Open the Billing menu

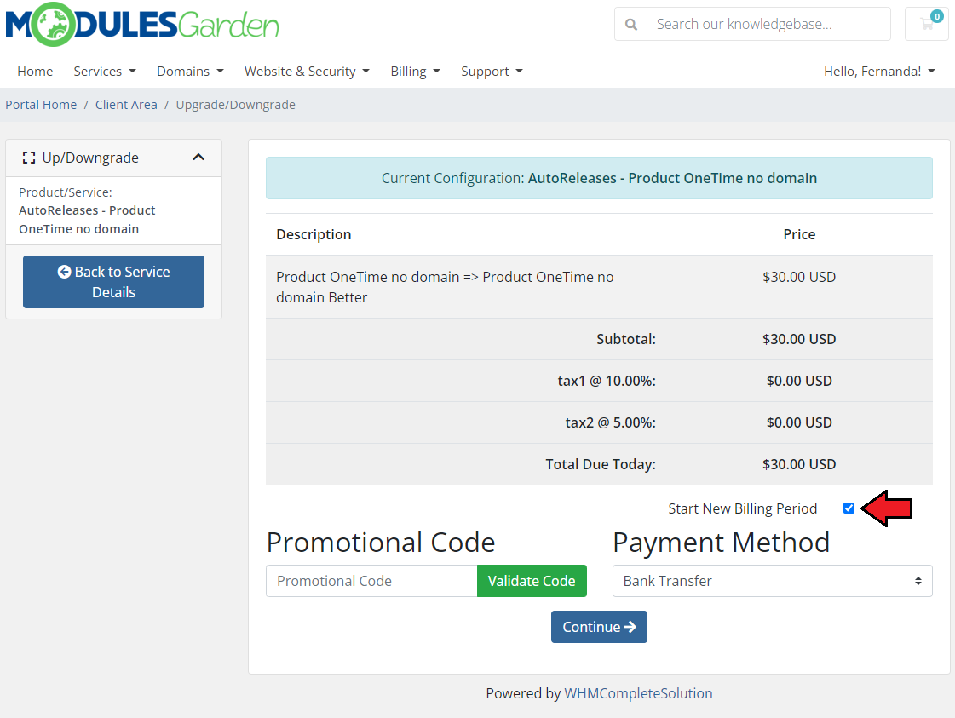pyautogui.click(x=416, y=72)
